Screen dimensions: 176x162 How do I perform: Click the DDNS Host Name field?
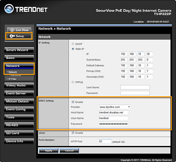[113, 112]
